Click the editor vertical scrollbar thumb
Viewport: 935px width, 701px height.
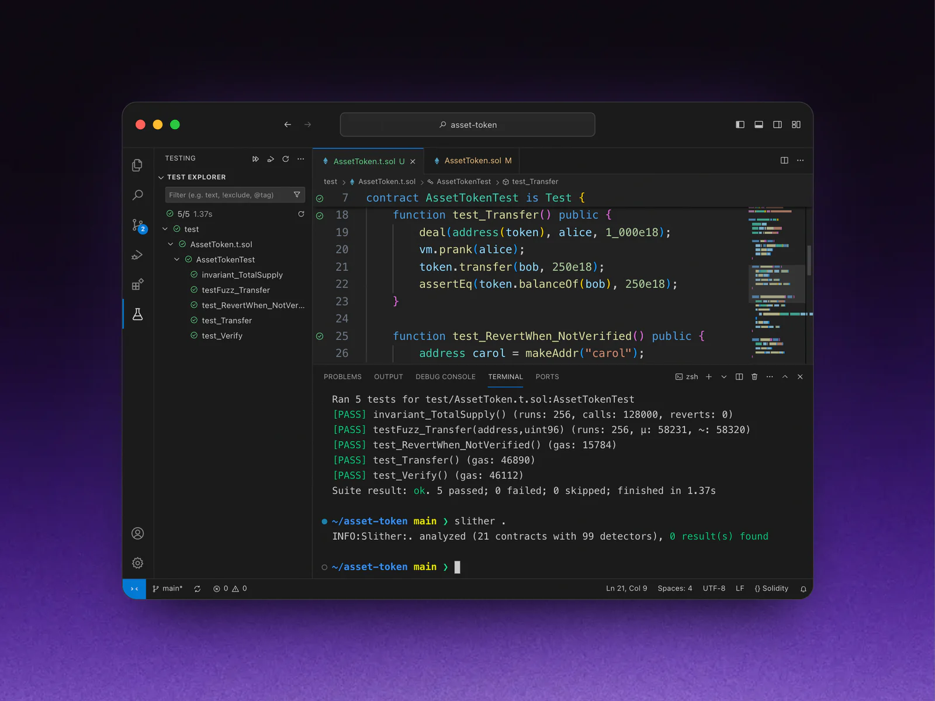tap(809, 260)
